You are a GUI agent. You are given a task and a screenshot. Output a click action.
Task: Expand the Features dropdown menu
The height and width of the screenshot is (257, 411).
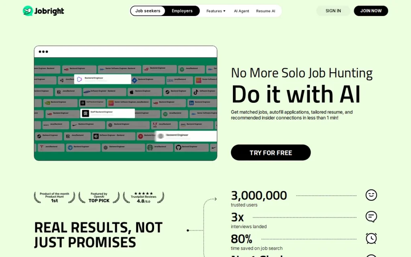pyautogui.click(x=216, y=11)
